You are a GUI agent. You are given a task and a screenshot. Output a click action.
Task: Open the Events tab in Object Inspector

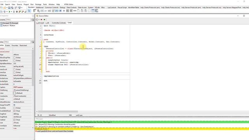click(x=7, y=45)
